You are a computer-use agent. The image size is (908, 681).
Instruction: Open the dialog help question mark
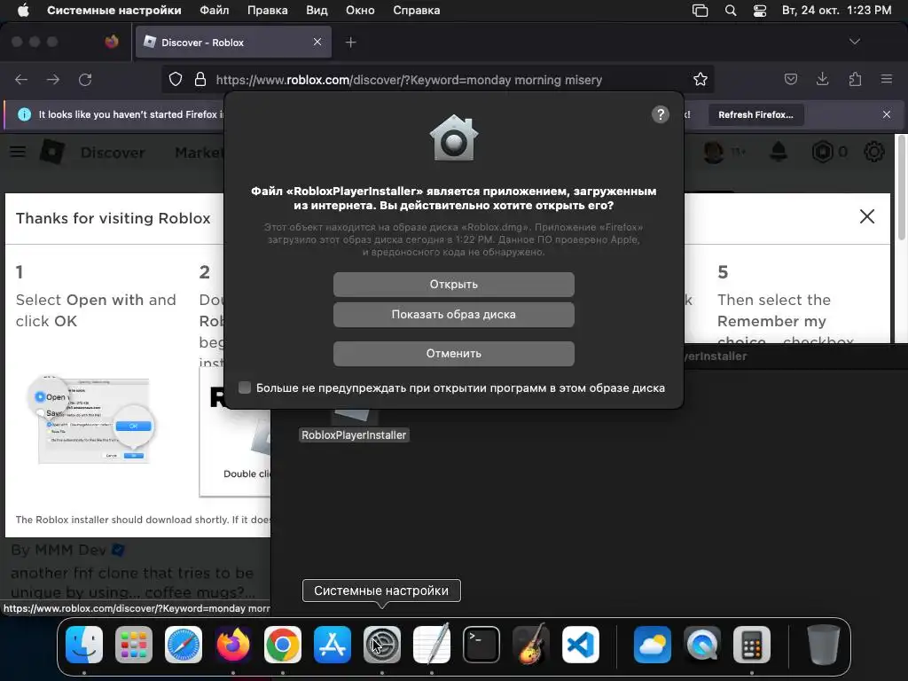(x=660, y=114)
